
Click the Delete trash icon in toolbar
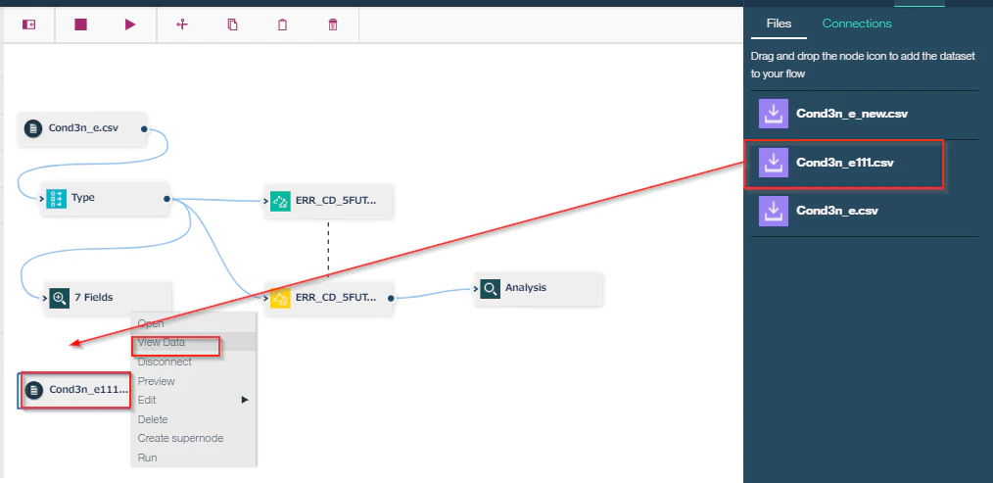(x=333, y=24)
